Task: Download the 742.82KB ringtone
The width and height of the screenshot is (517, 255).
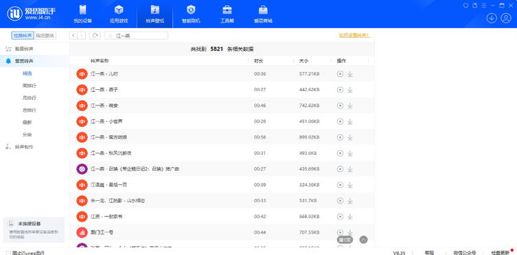Action: coord(350,106)
